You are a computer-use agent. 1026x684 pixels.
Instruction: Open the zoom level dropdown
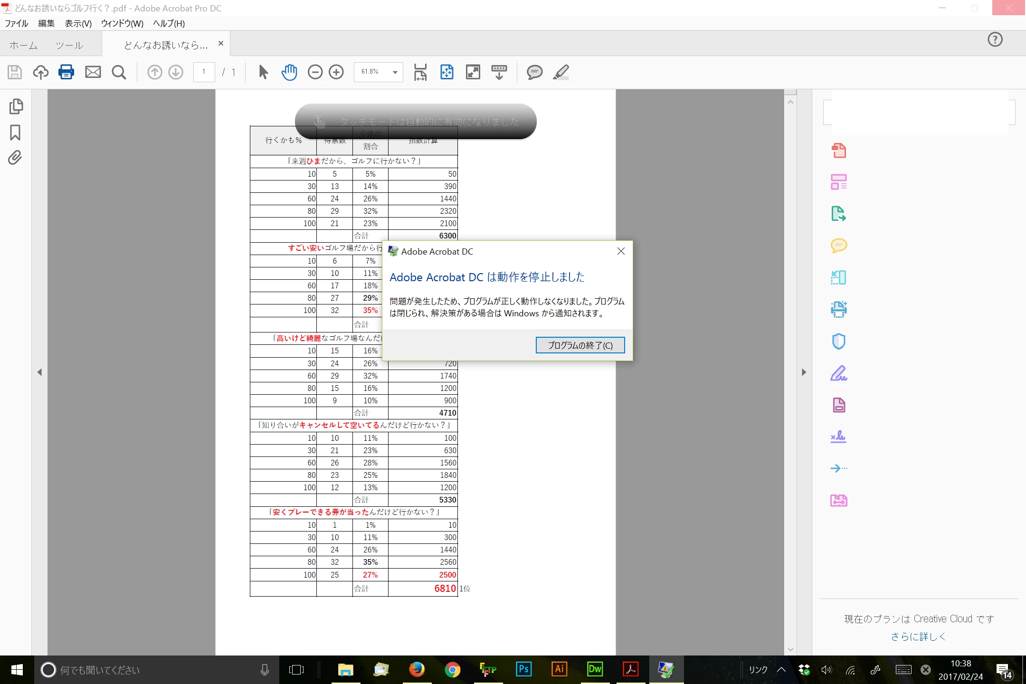pyautogui.click(x=395, y=72)
